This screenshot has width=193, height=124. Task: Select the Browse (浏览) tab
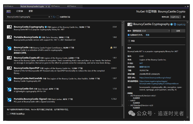pyautogui.click(x=9, y=11)
